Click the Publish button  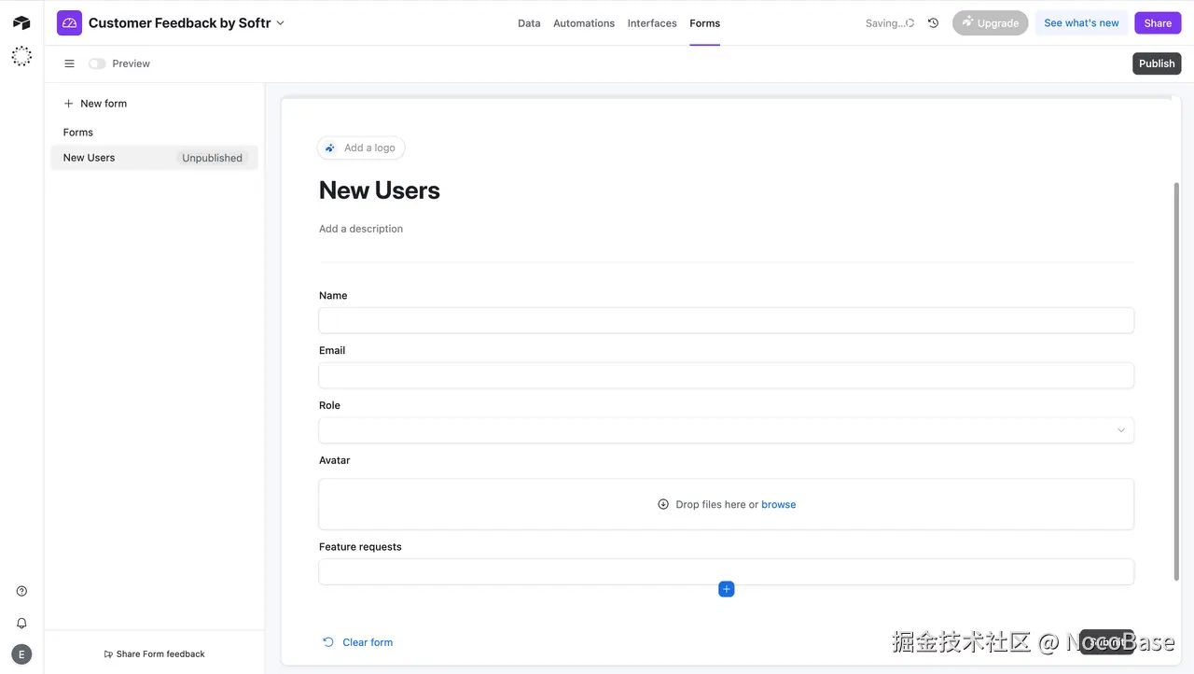click(1156, 63)
